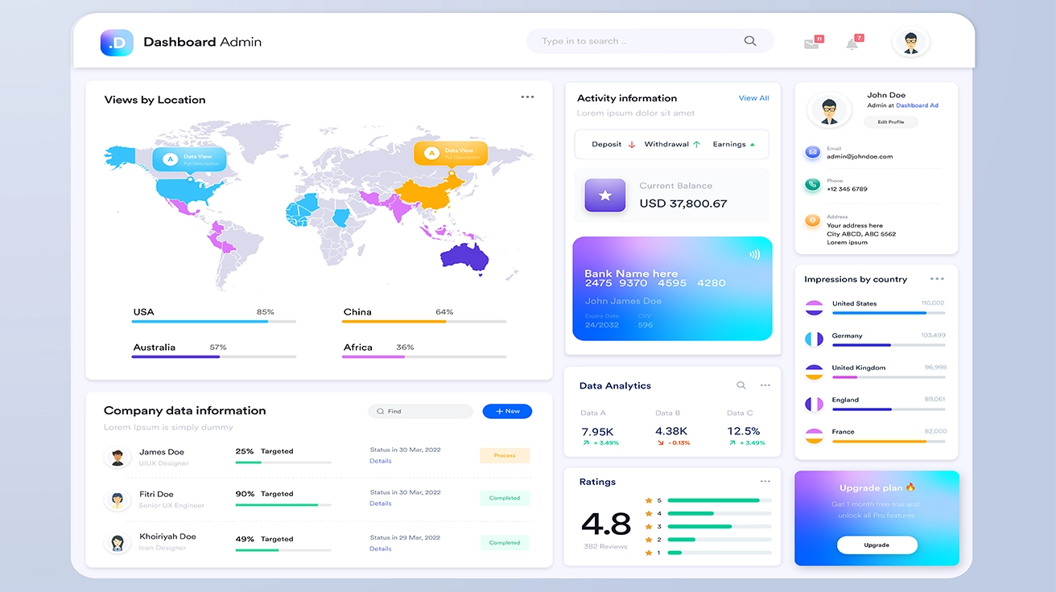Viewport: 1056px width, 592px height.
Task: Click the bank card graphic
Action: (x=672, y=289)
